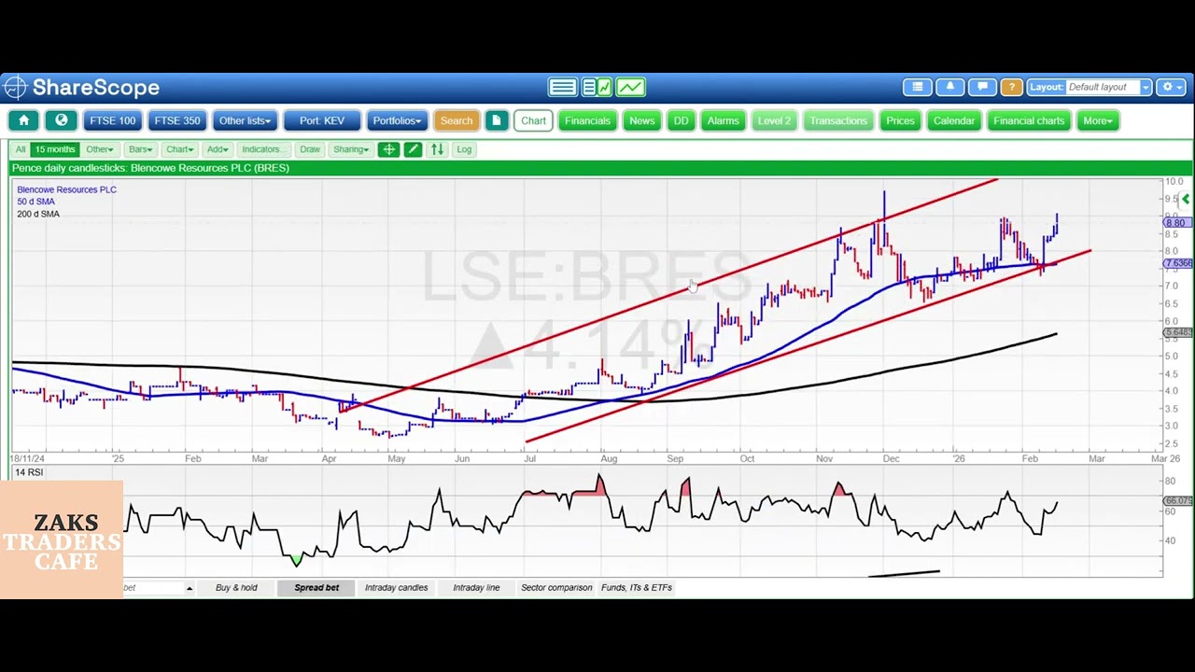Open the globe markets icon
Viewport: 1195px width, 672px height.
click(62, 120)
